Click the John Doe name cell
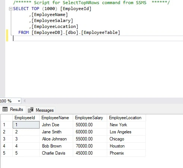 click(56, 125)
